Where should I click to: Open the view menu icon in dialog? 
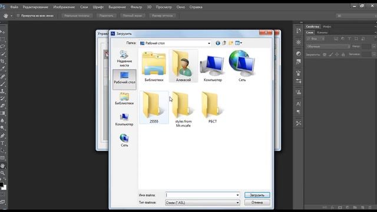239,43
